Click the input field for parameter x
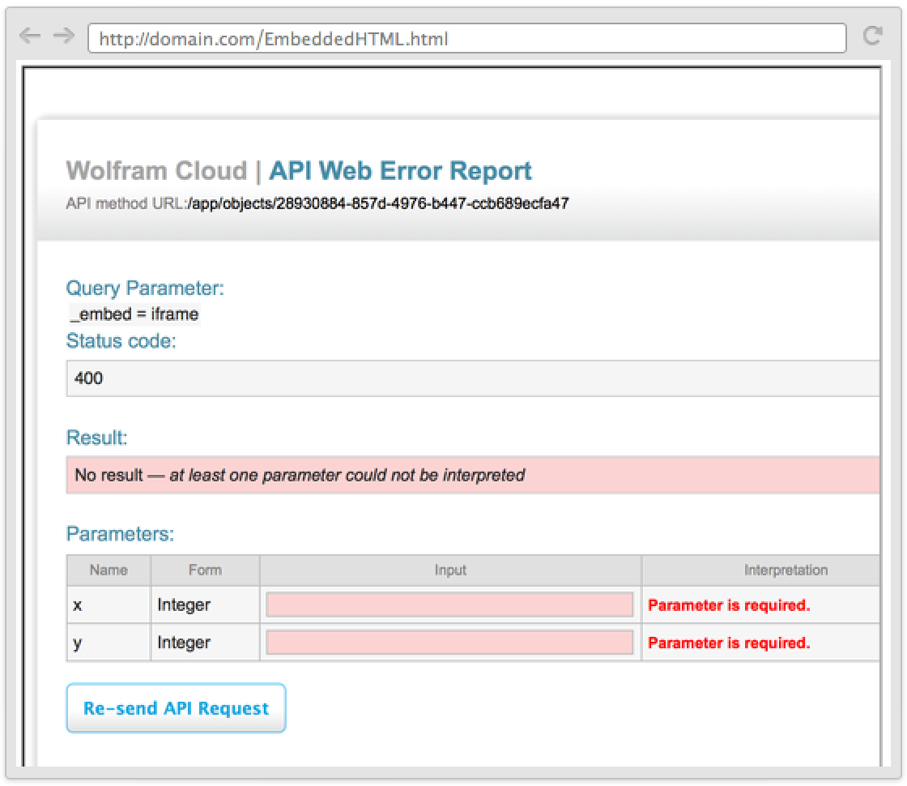Viewport: 907px width, 786px height. pyautogui.click(x=449, y=604)
